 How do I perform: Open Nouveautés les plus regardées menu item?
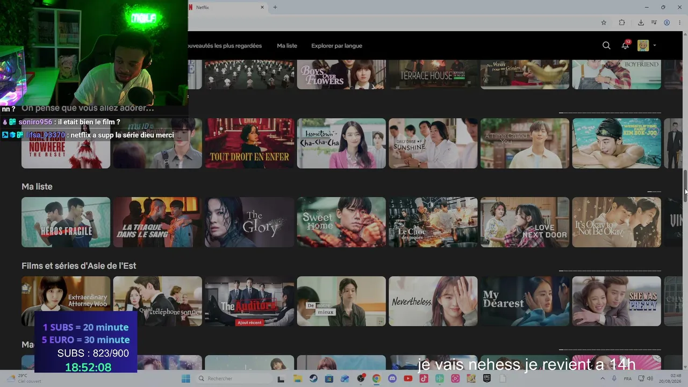(225, 46)
